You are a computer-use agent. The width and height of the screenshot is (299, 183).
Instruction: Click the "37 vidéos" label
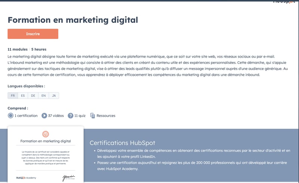coord(56,115)
